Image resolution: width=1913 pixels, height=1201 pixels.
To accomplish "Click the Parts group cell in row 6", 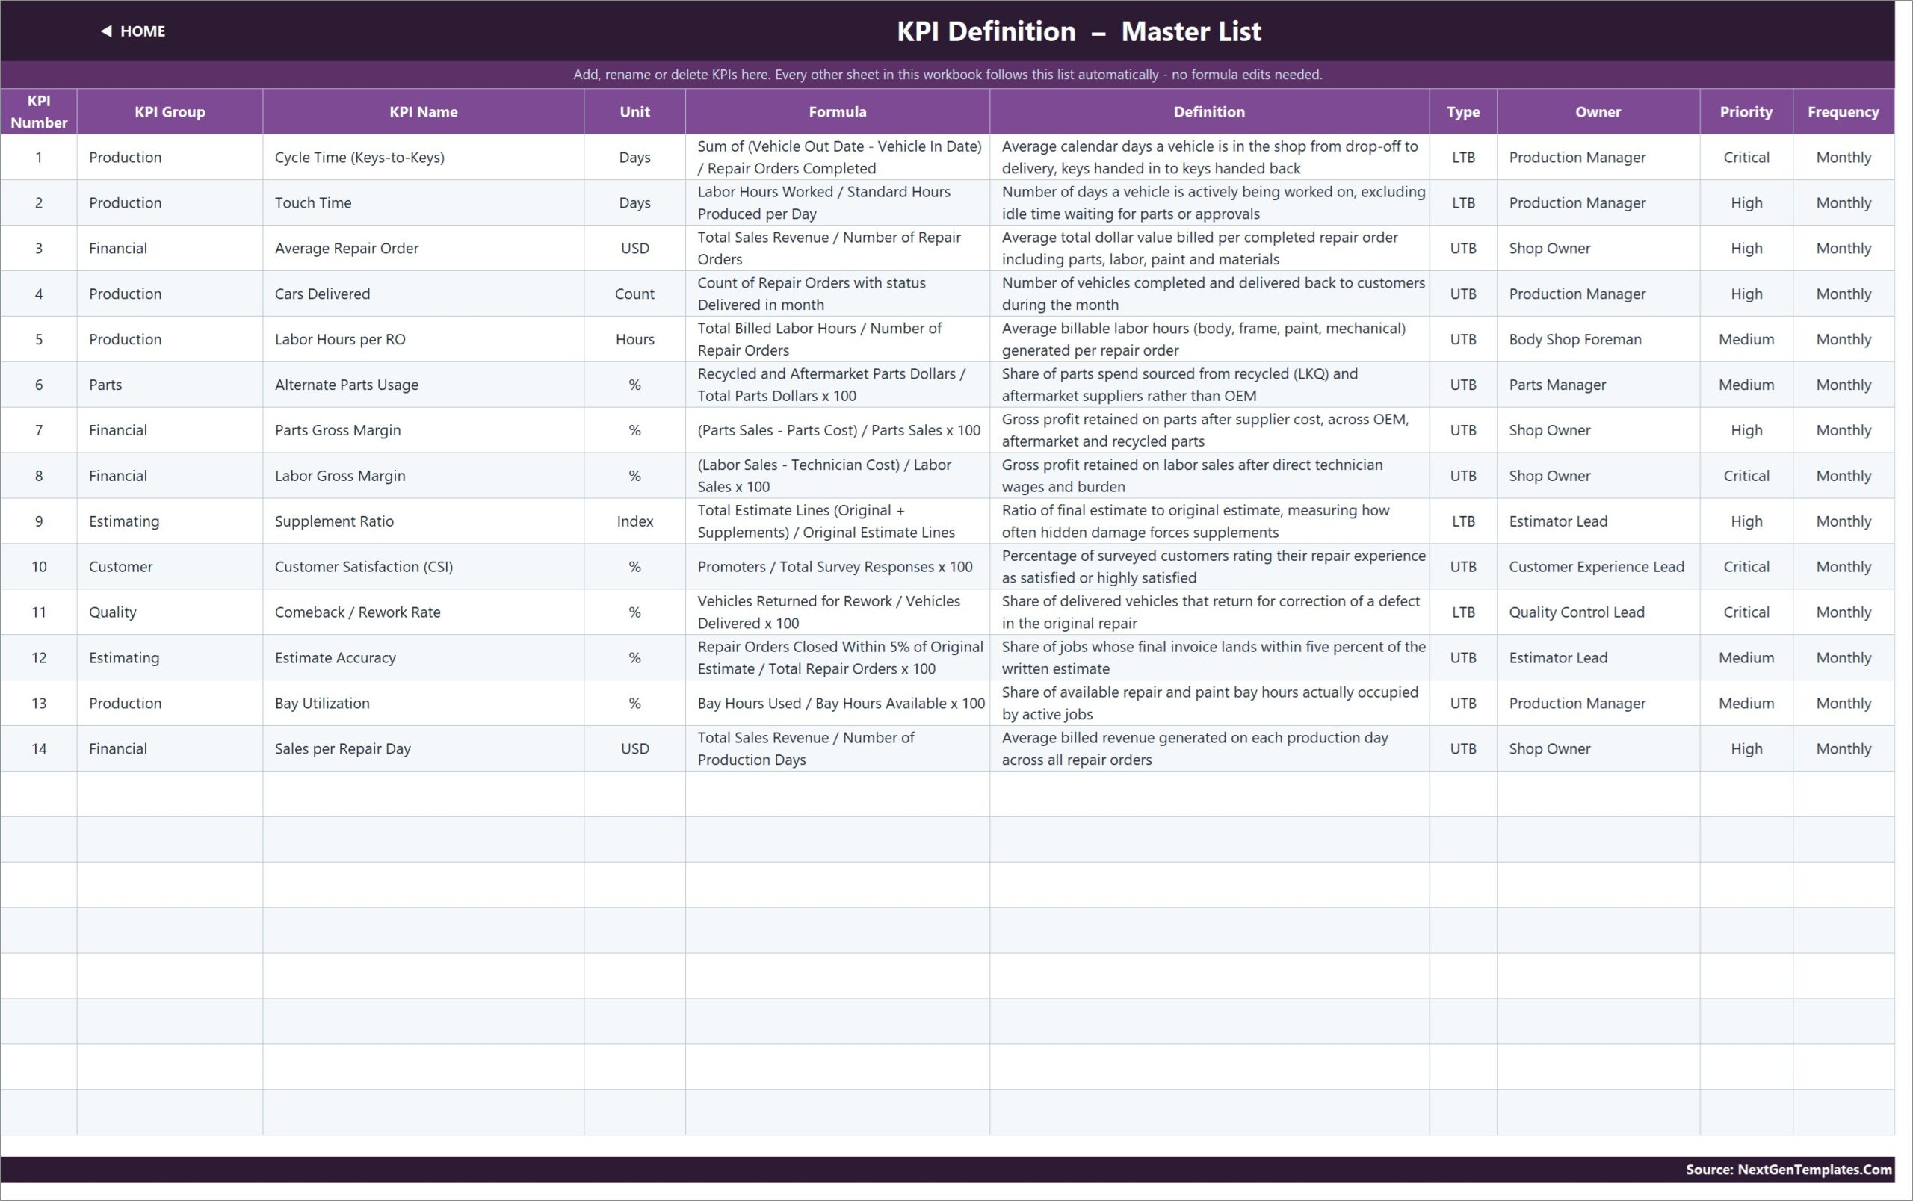I will [170, 384].
